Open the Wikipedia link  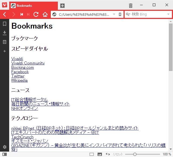[19, 80]
